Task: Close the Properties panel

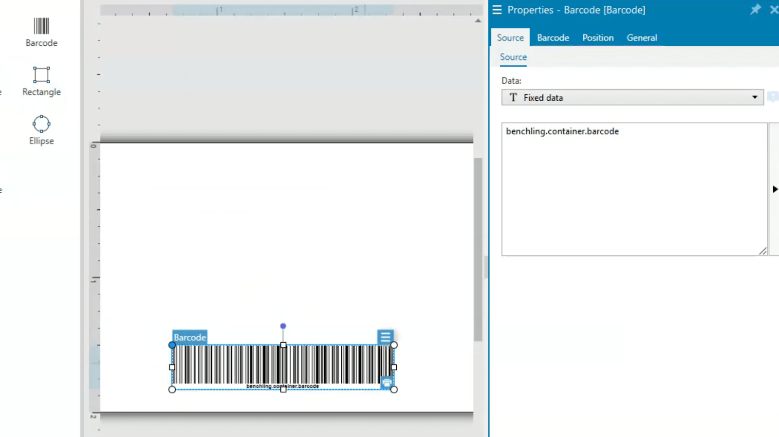Action: [x=774, y=9]
